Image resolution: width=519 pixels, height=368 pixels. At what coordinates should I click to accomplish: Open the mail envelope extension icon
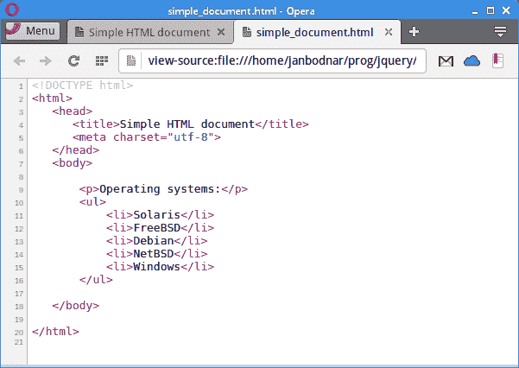click(446, 61)
